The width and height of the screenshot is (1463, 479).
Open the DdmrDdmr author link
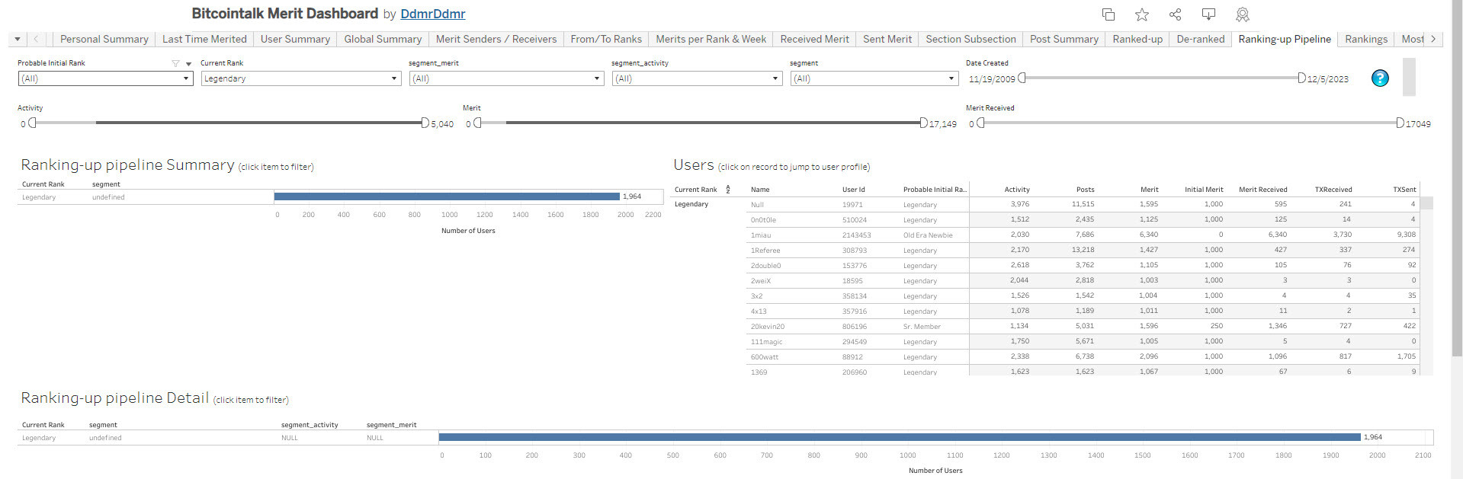433,14
